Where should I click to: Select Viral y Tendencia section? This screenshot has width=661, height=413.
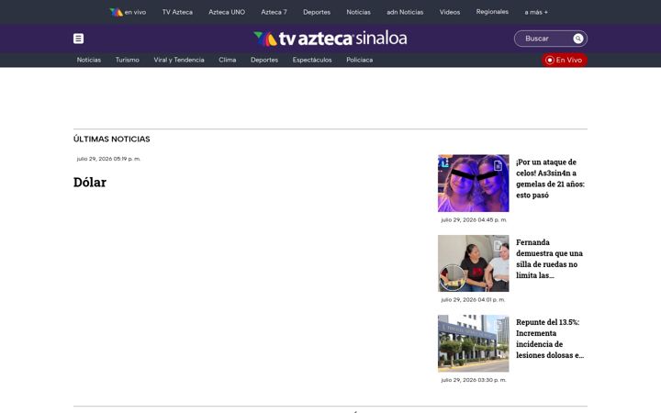[x=179, y=60]
